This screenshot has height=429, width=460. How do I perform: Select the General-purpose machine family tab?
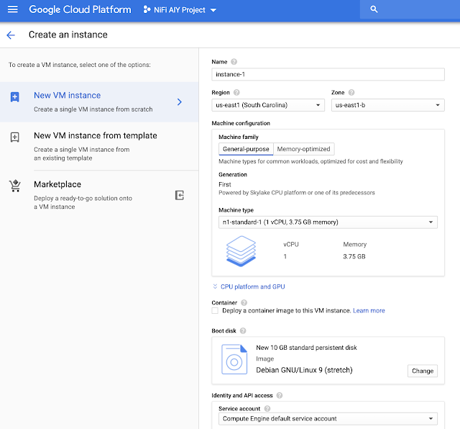(246, 149)
